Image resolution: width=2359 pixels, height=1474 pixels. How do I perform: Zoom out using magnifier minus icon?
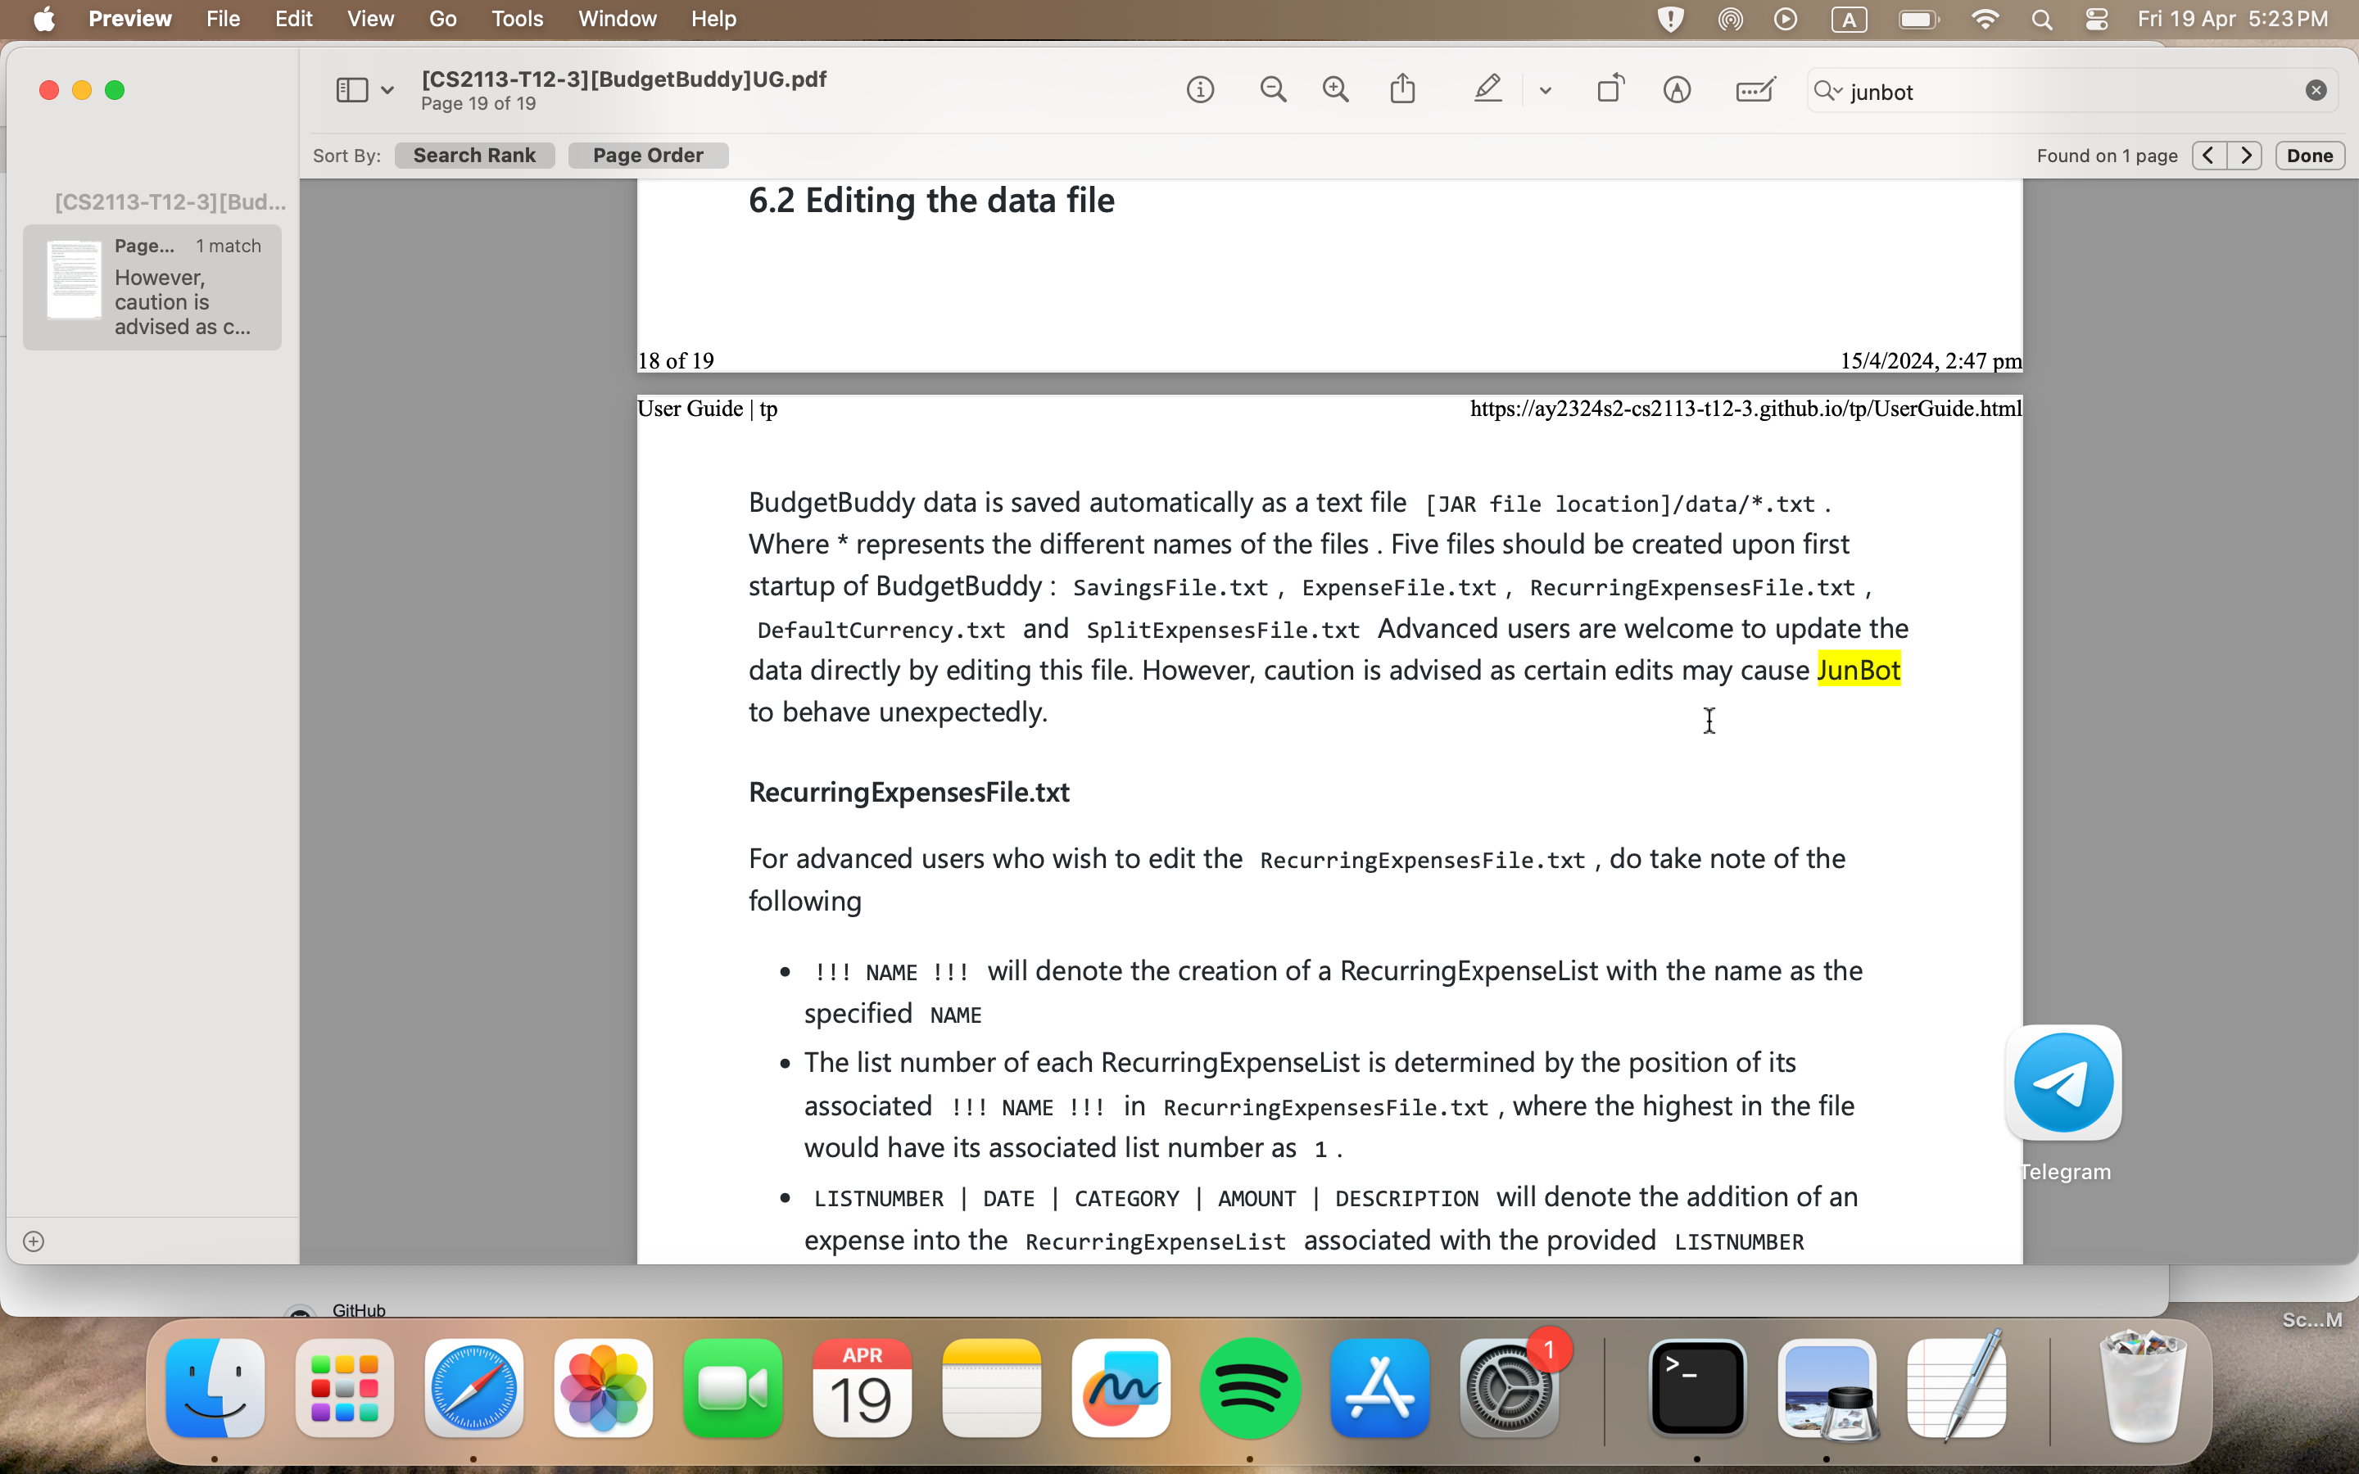pos(1272,91)
